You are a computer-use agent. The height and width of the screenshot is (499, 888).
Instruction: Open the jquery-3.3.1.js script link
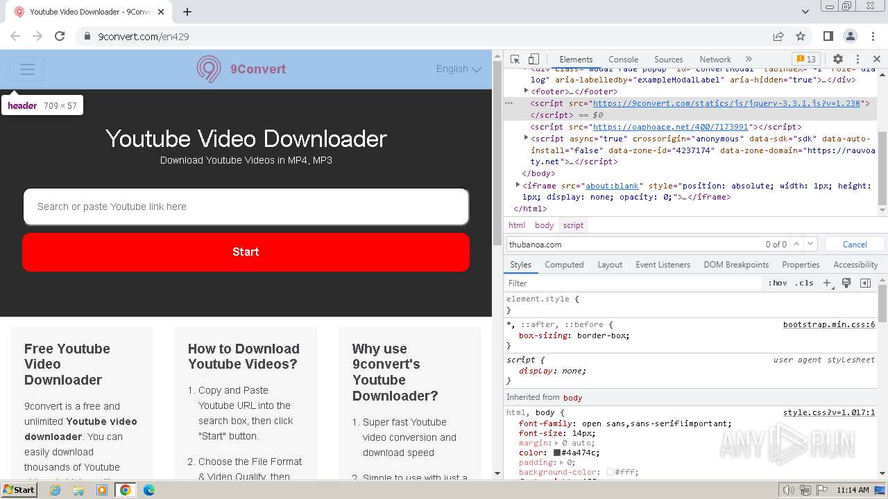tap(726, 103)
